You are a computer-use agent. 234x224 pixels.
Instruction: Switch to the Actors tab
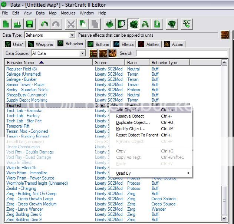click(x=174, y=45)
